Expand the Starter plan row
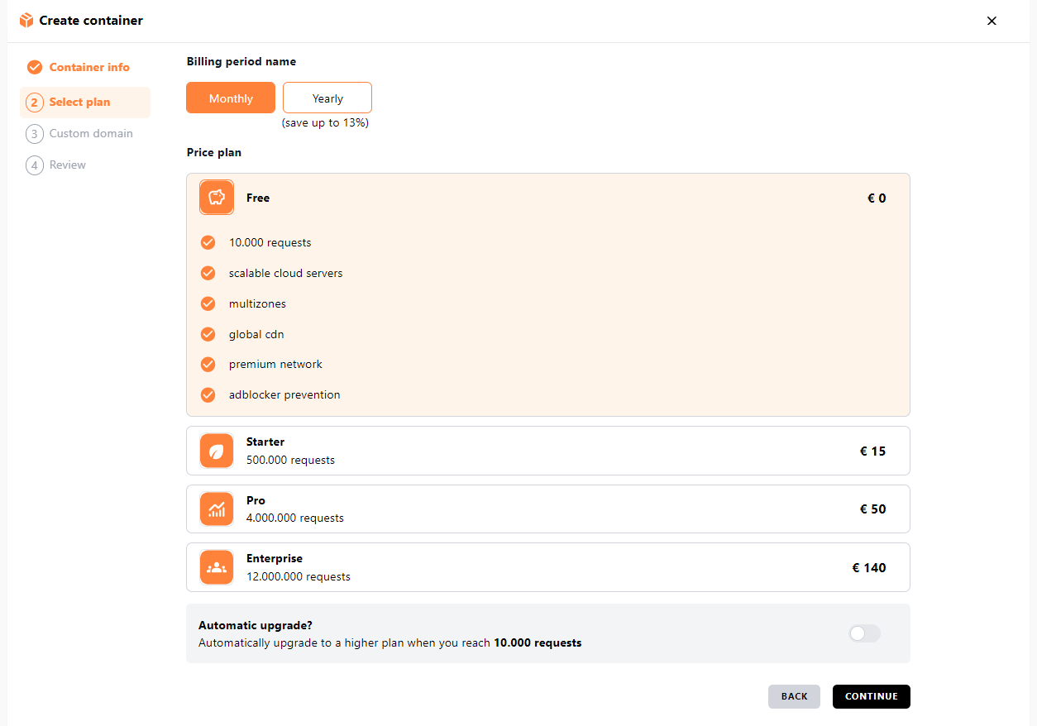The width and height of the screenshot is (1037, 726). tap(547, 451)
